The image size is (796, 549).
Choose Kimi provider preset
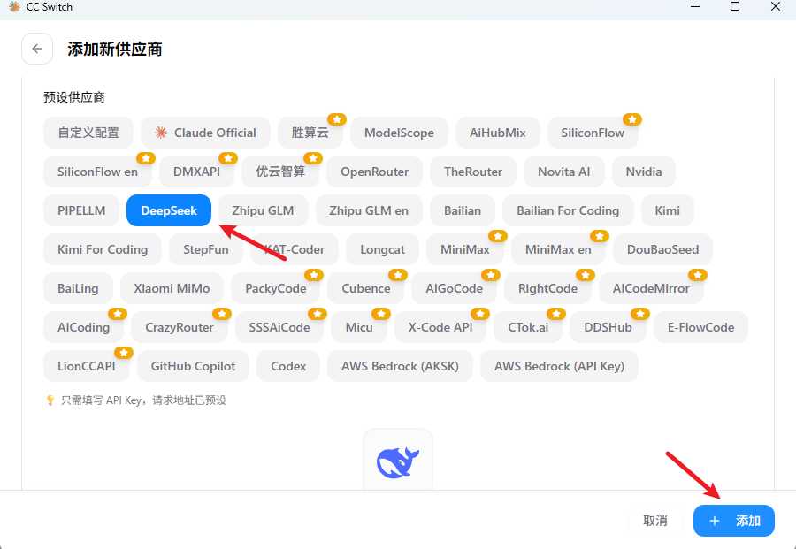(667, 210)
